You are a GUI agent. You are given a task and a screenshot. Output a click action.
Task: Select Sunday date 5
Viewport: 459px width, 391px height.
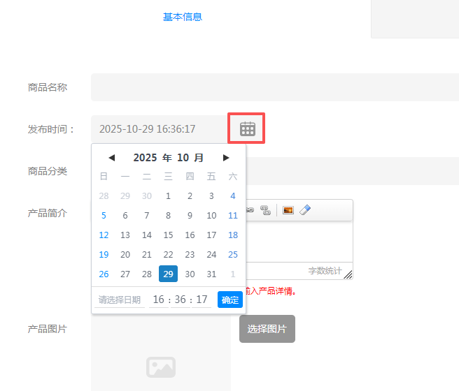click(x=104, y=216)
